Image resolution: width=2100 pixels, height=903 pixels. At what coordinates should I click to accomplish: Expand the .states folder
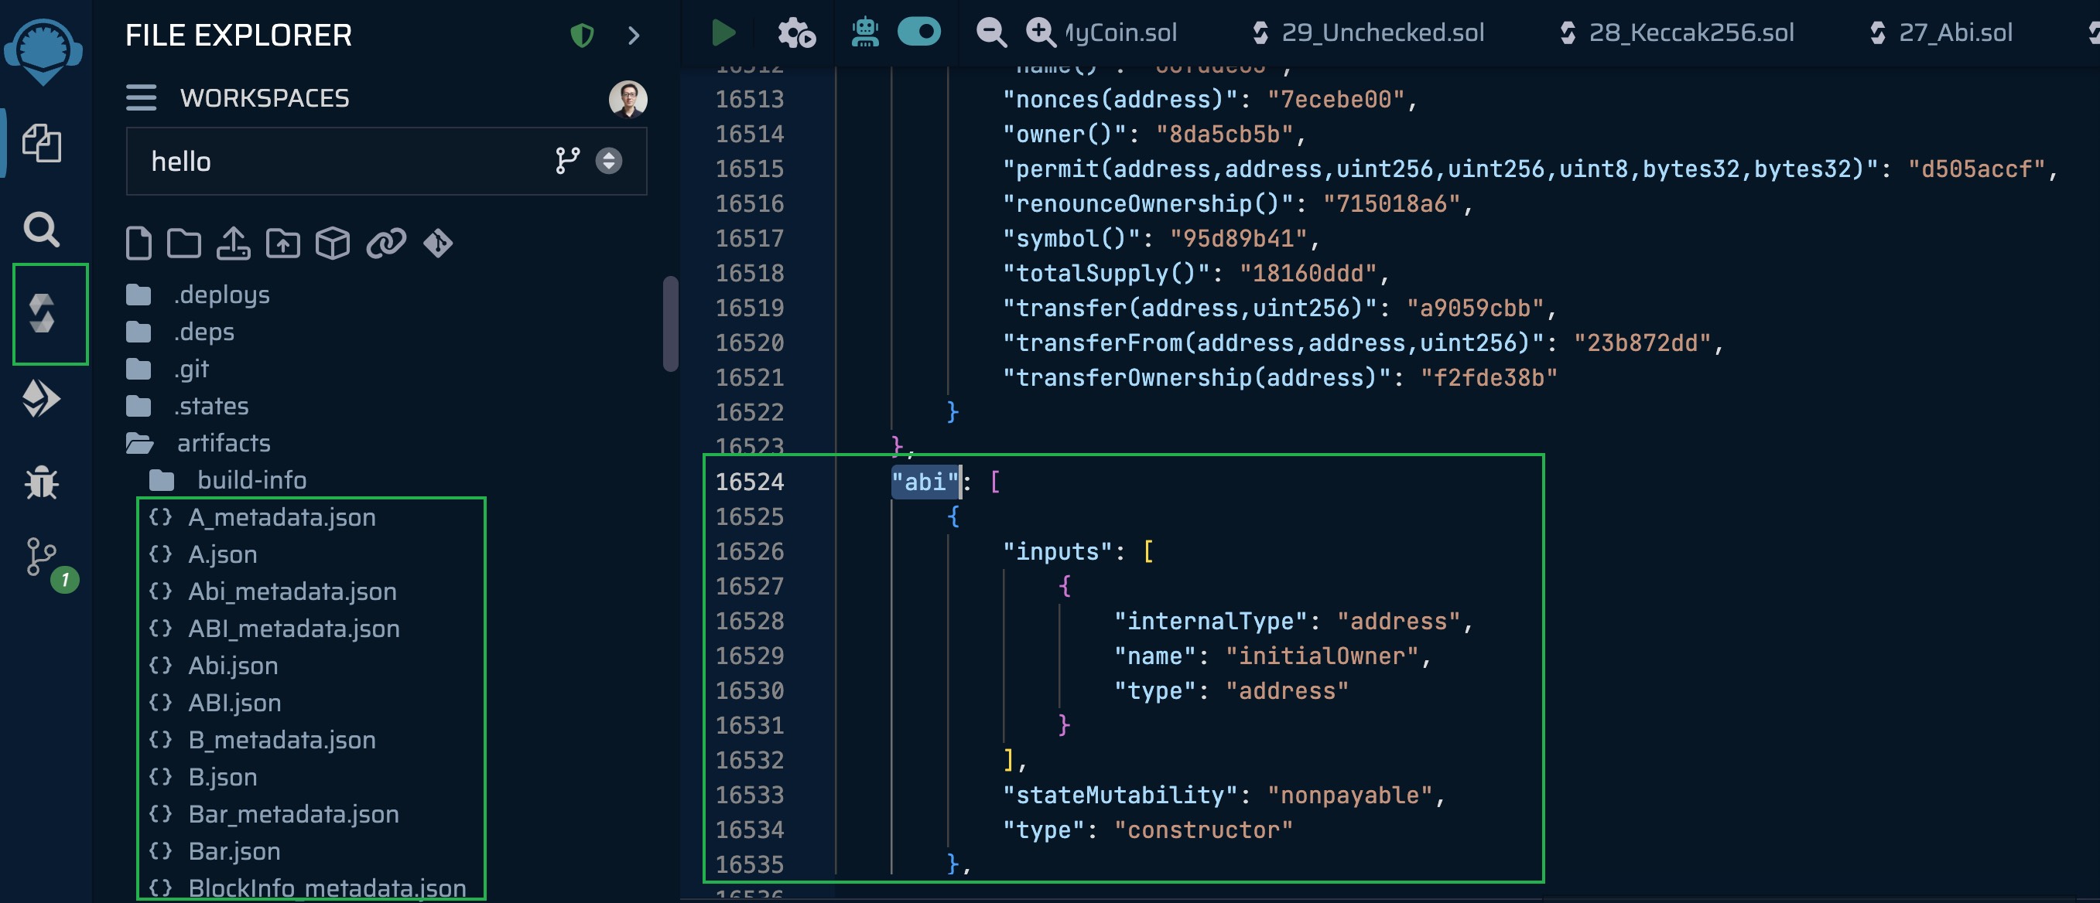pos(187,405)
